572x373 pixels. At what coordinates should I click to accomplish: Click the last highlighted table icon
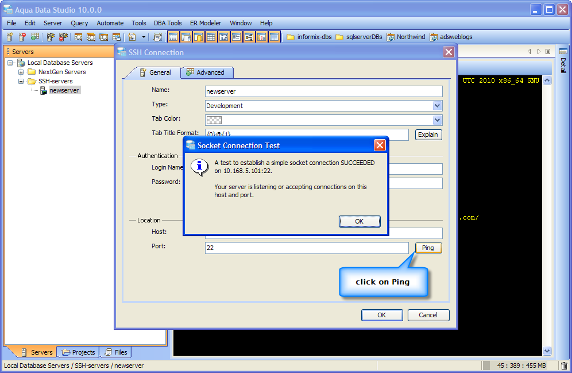click(275, 37)
